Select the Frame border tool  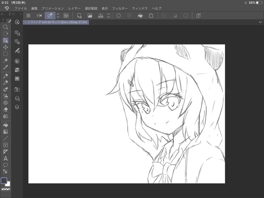tap(5, 145)
